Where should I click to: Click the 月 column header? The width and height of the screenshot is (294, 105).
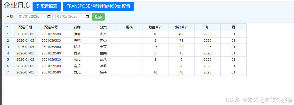[233, 27]
